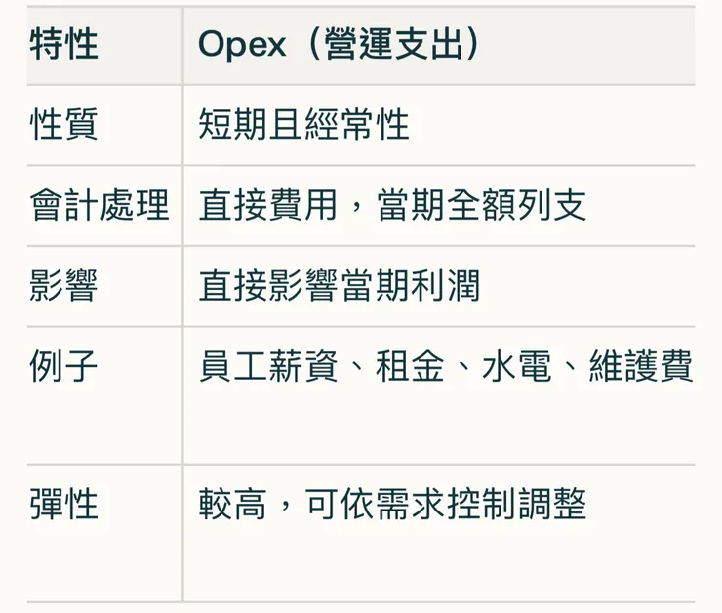Click the 直接影響當期利潤 cell
Screen dimensions: 722x613
pyautogui.click(x=339, y=286)
